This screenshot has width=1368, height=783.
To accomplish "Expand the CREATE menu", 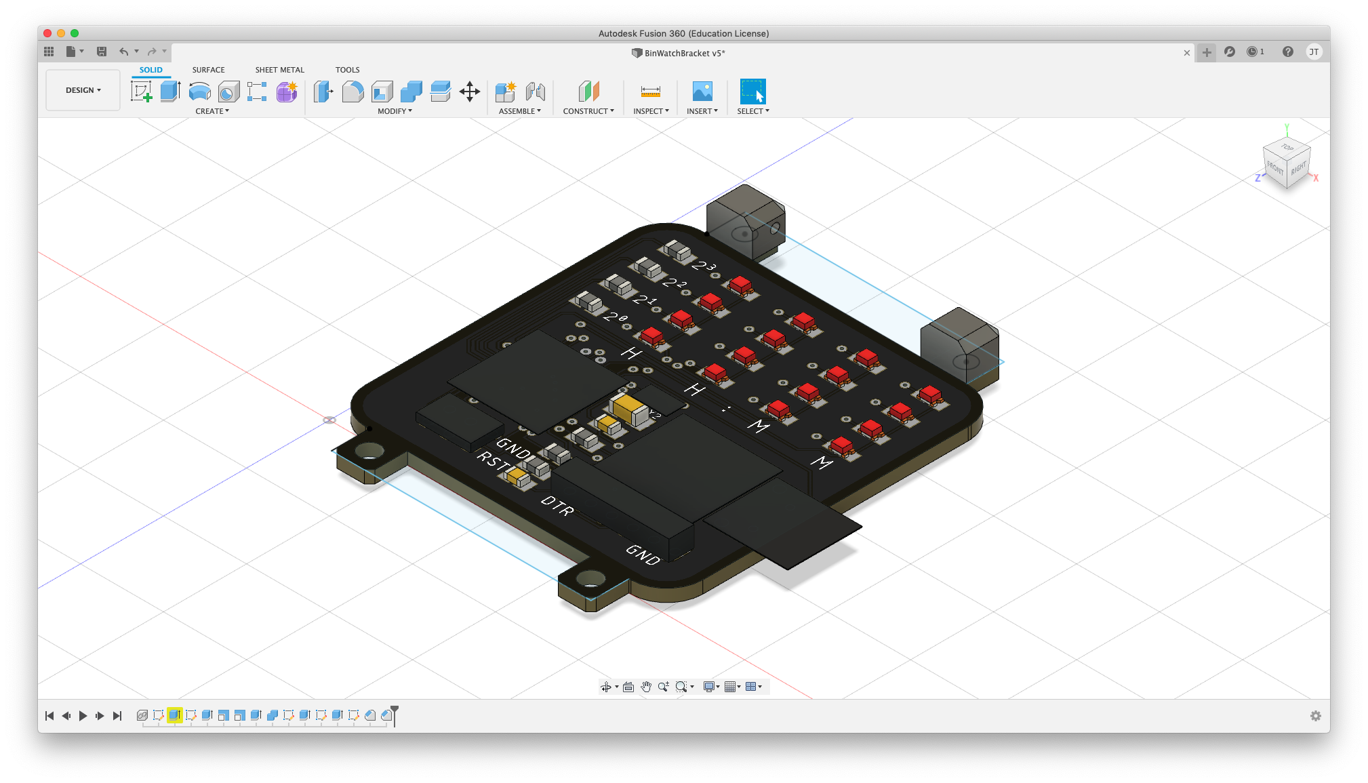I will (212, 111).
